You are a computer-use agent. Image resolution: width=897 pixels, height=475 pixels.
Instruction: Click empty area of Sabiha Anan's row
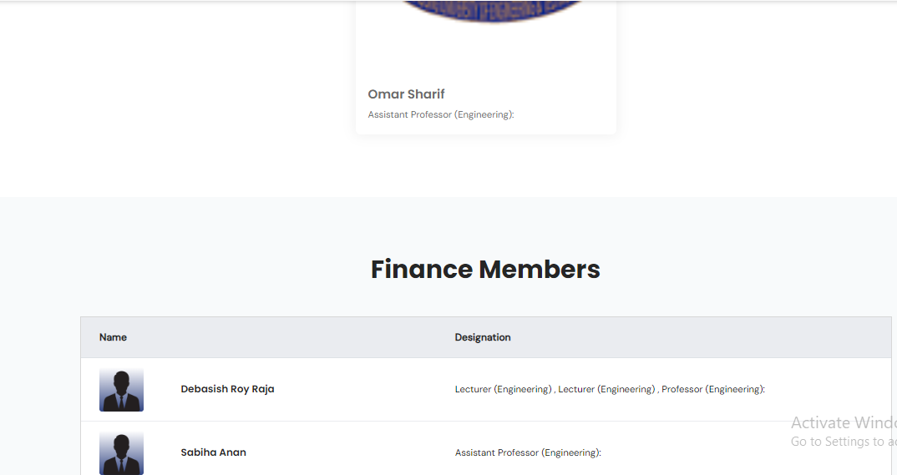point(351,452)
